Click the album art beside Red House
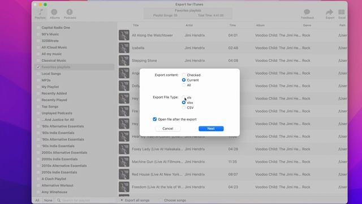 pos(124,175)
